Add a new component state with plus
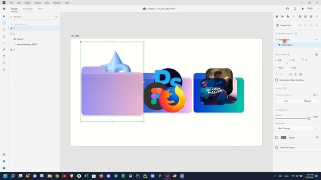The height and width of the screenshot is (180, 321). point(316,39)
